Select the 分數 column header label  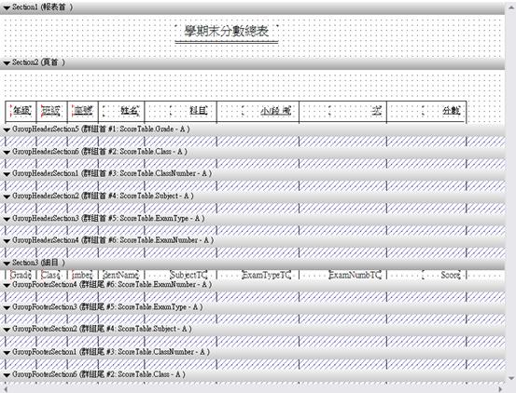point(441,111)
